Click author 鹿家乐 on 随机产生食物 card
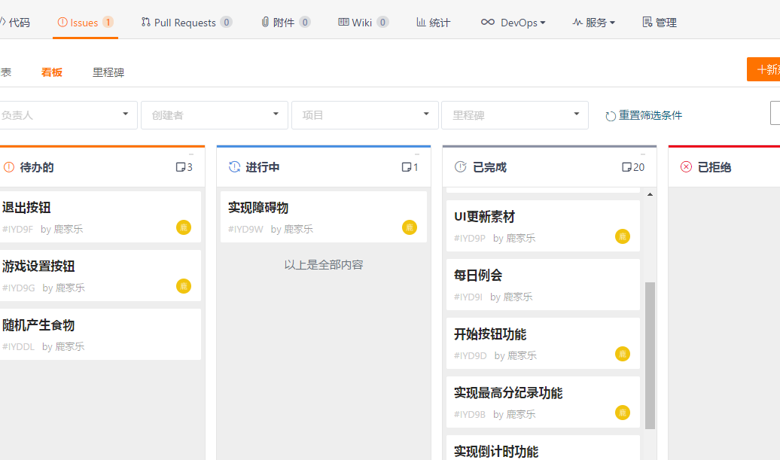The width and height of the screenshot is (780, 460). pyautogui.click(x=69, y=346)
